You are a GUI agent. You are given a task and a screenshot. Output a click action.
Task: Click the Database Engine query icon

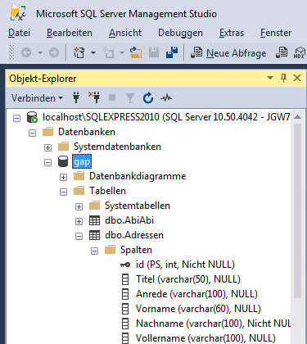[x=282, y=52]
